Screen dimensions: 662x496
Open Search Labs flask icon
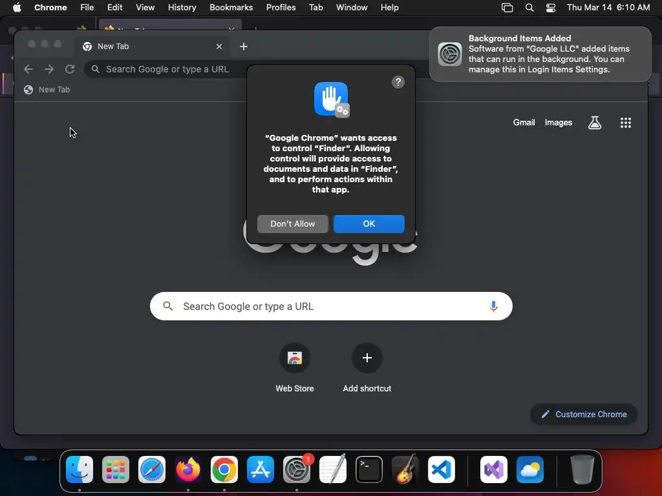595,123
